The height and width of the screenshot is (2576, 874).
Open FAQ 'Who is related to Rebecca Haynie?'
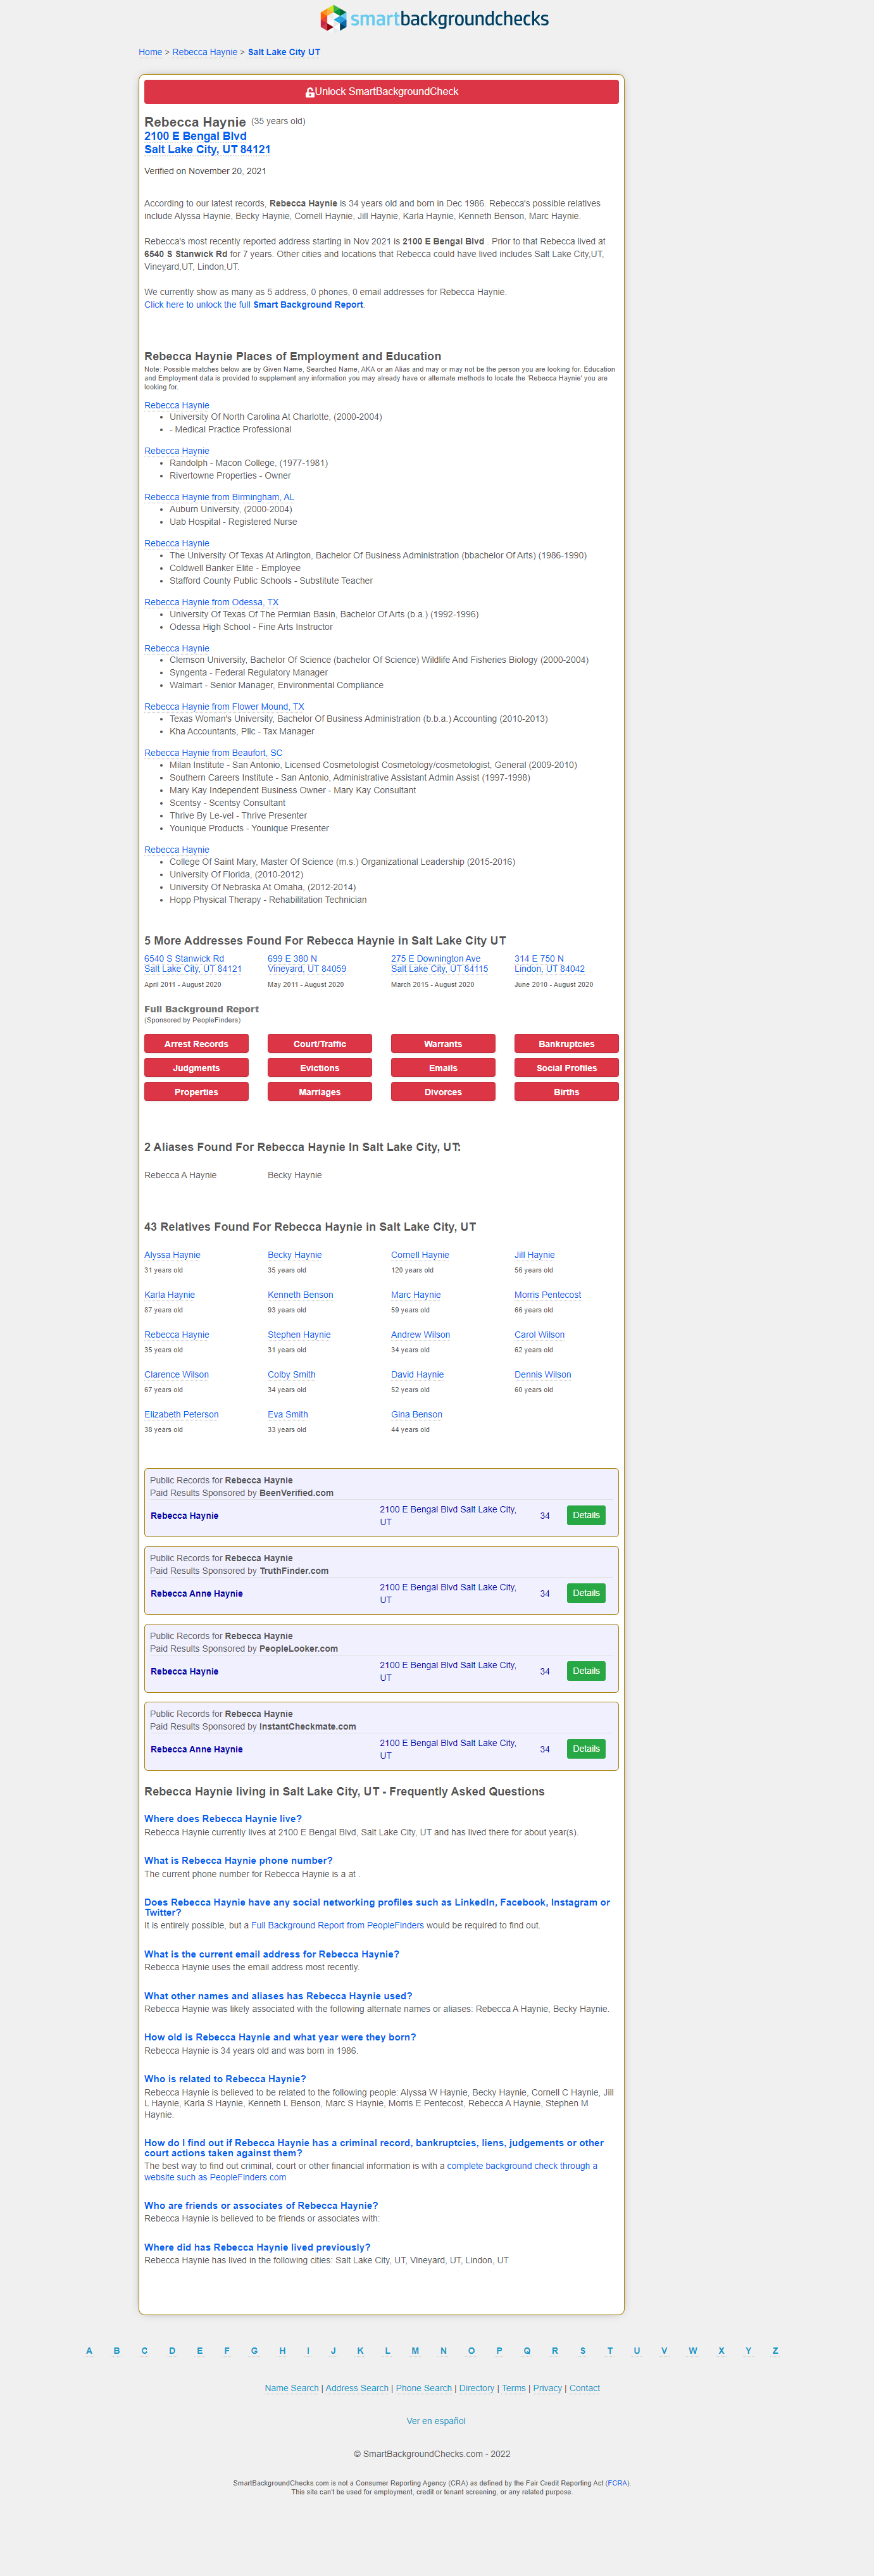(x=225, y=2079)
